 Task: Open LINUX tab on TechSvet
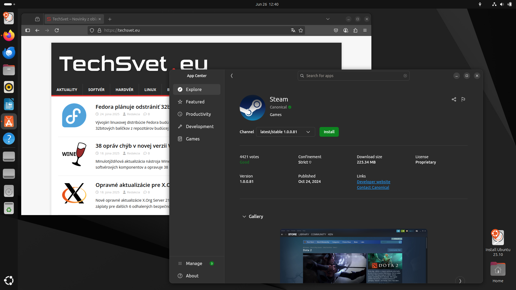click(x=150, y=90)
